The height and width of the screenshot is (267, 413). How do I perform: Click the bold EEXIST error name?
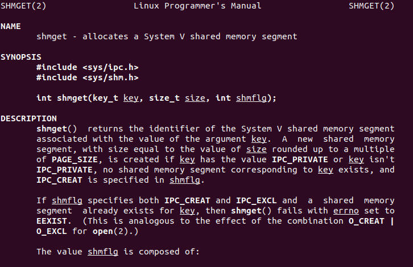52,221
